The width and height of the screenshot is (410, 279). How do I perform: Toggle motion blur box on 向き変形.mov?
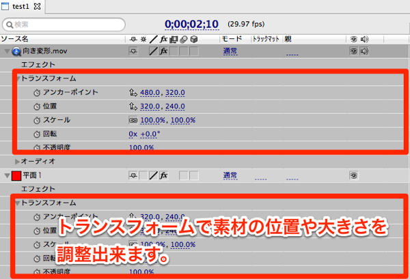(184, 51)
